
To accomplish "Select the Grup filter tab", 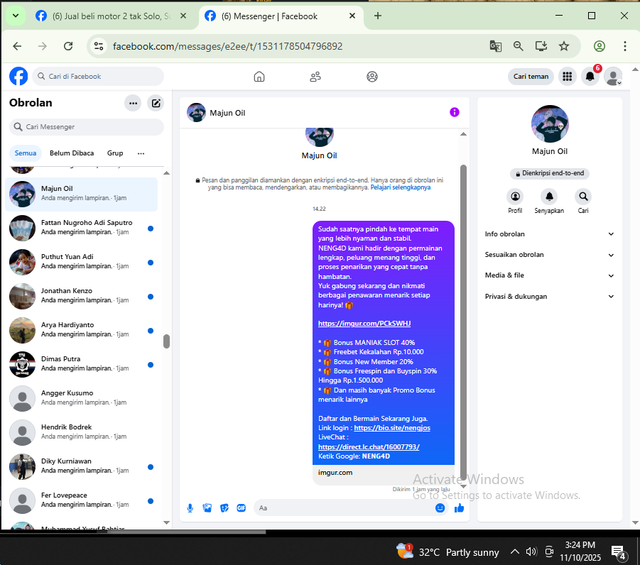I will point(115,153).
